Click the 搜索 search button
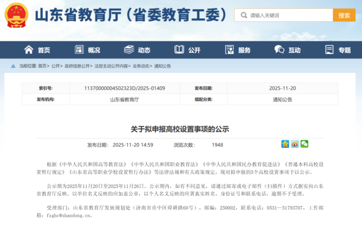This screenshot has height=226, width=362. [x=344, y=15]
